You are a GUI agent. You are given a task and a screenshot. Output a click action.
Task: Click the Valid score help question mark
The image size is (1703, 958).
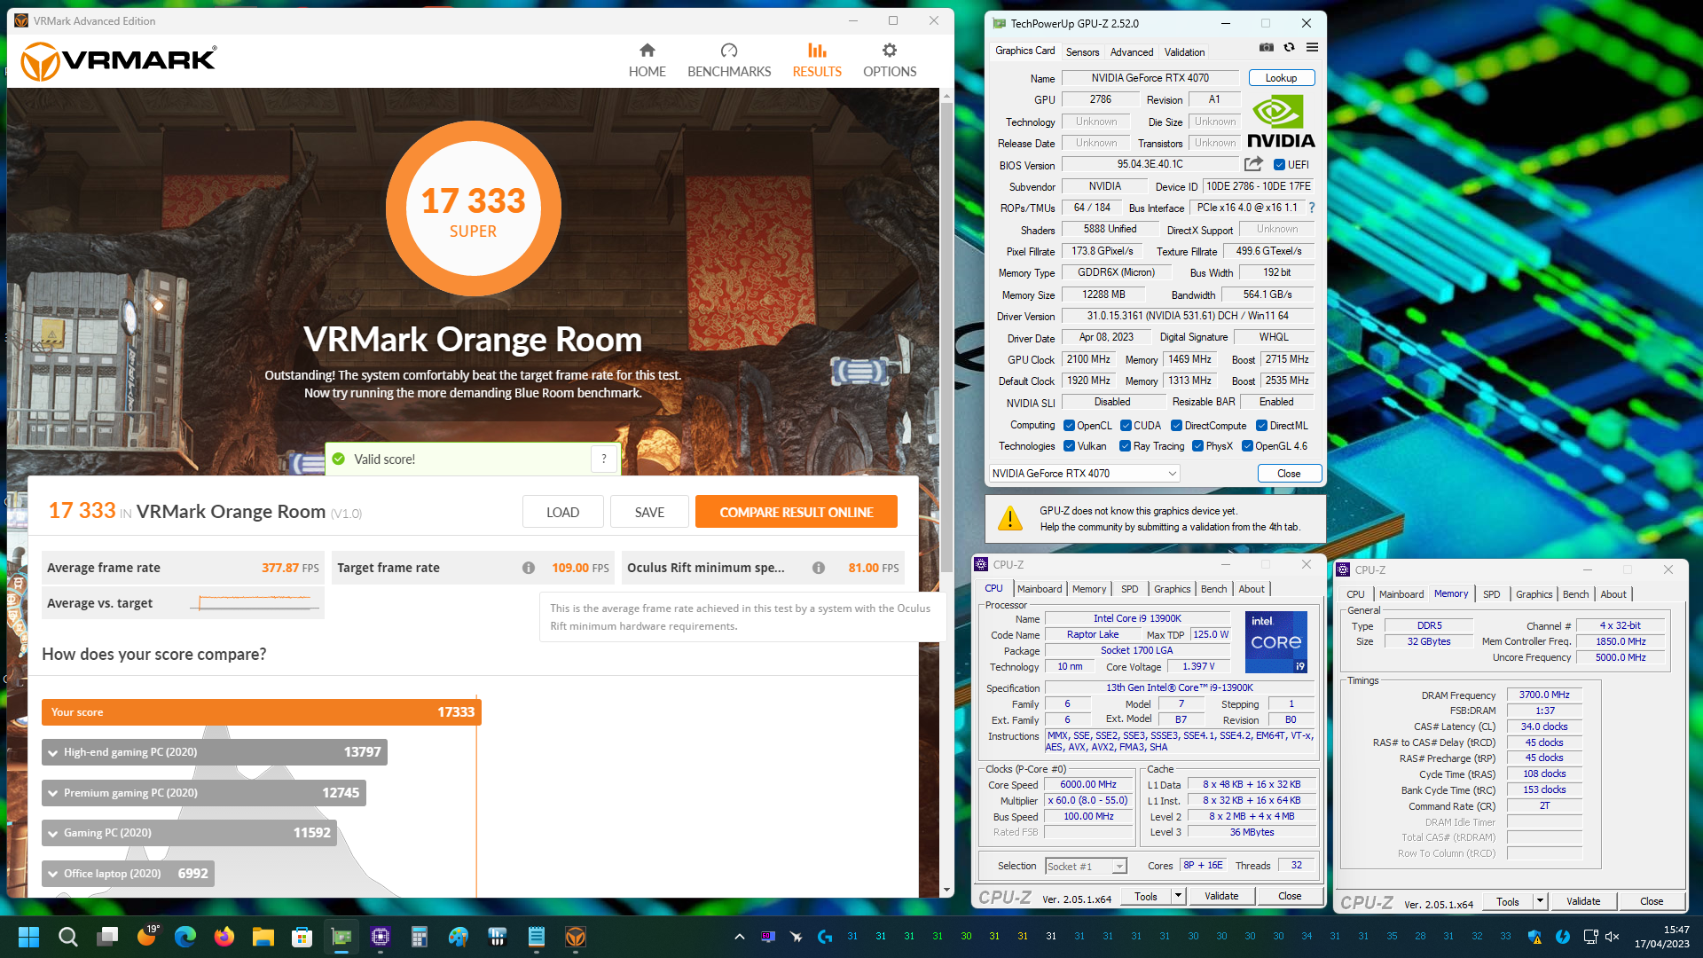(x=604, y=459)
